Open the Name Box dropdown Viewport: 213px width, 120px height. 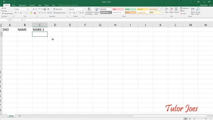coord(7,20)
